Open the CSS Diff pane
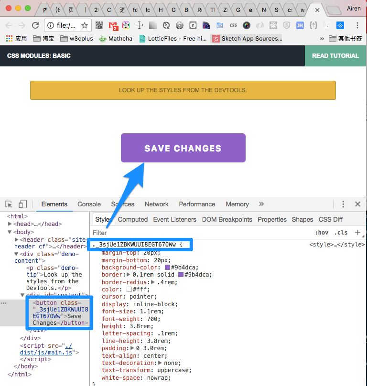This screenshot has width=367, height=386. [x=331, y=220]
